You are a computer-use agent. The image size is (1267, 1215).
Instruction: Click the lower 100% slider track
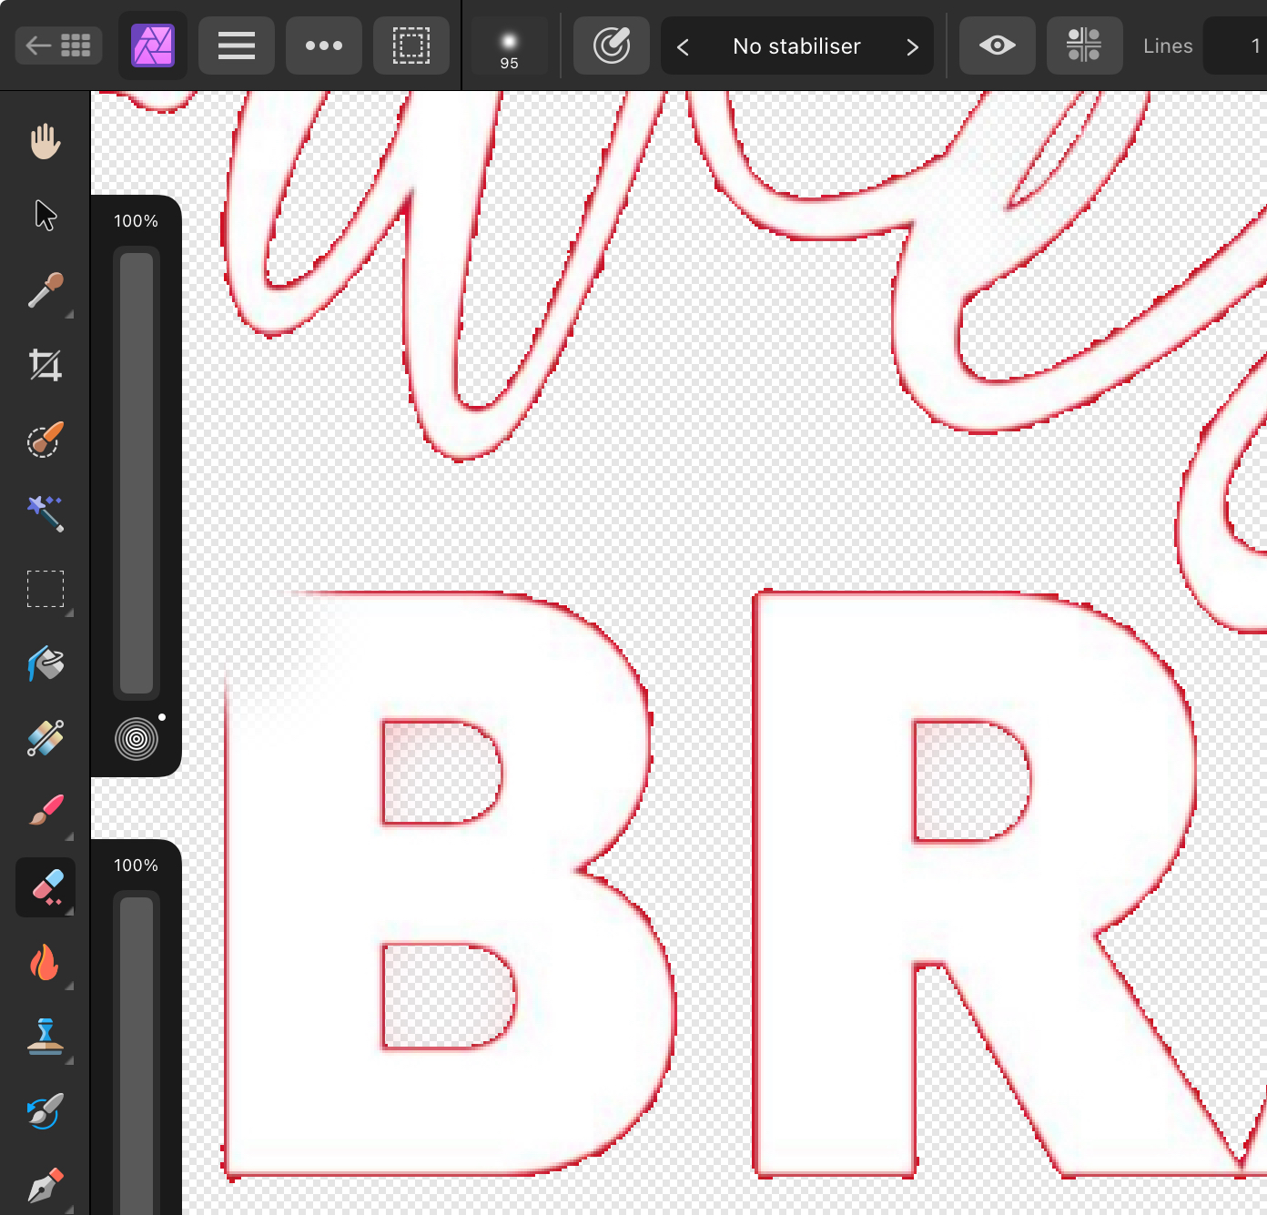click(137, 1053)
